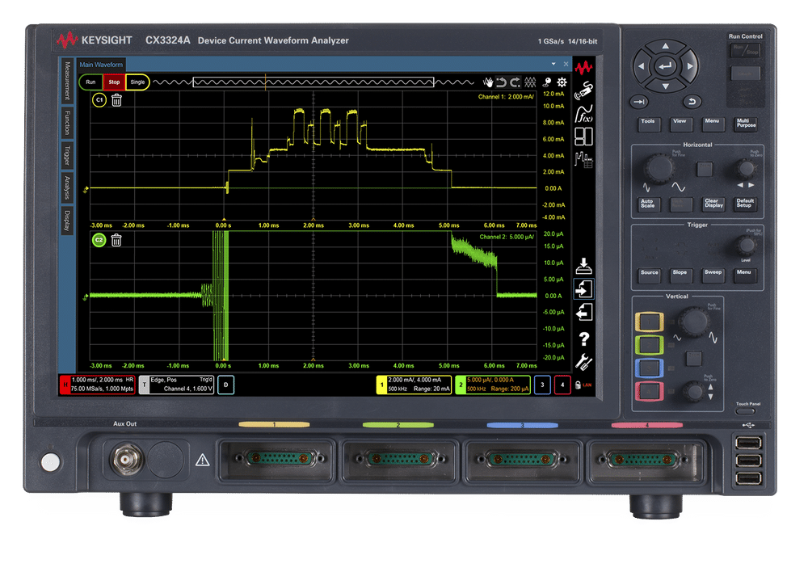This screenshot has width=808, height=568.
Task: Toggle red channel 4 key in Vertical section
Action: [x=649, y=392]
